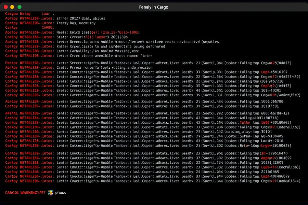The height and width of the screenshot is (205, 308).
Task: Maximize the terminal with the green button
Action: coord(20,7)
